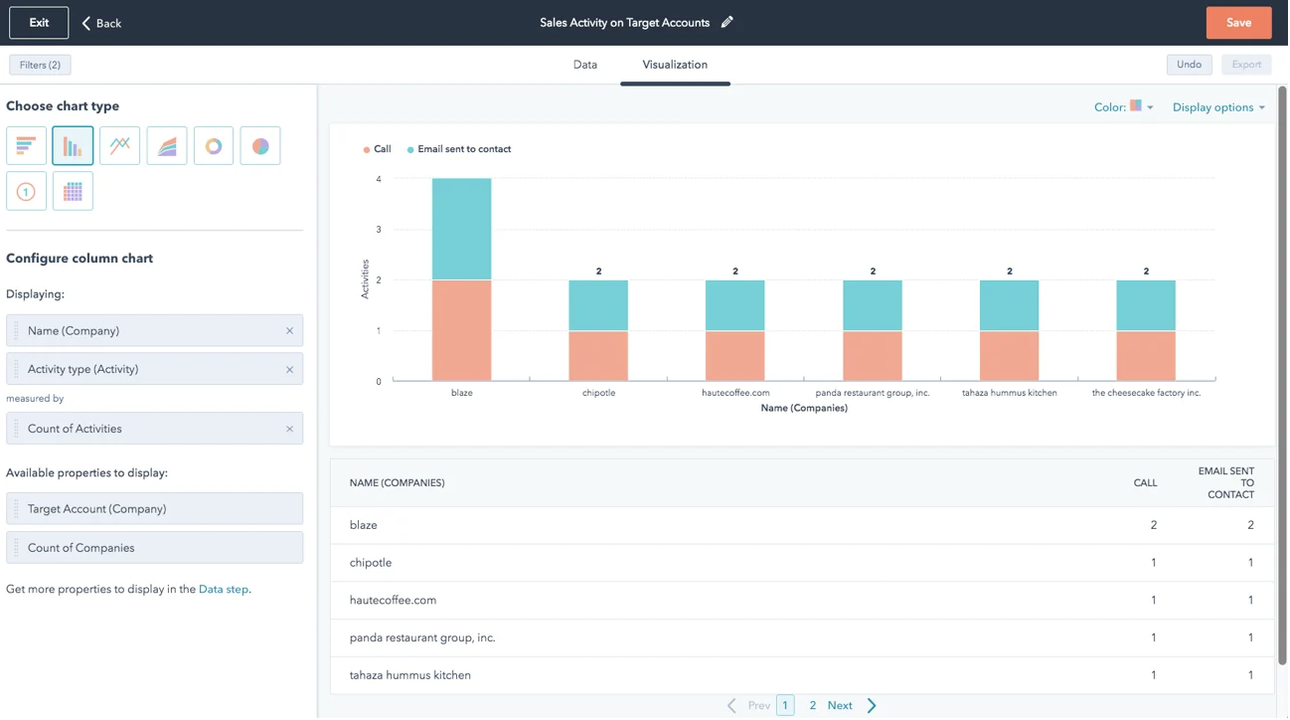Select the line chart type
The height and width of the screenshot is (720, 1290).
(x=119, y=146)
